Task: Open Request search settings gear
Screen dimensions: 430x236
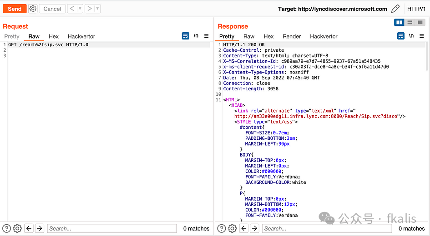Action: [x=17, y=228]
